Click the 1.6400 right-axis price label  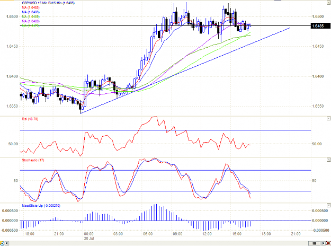318,76
